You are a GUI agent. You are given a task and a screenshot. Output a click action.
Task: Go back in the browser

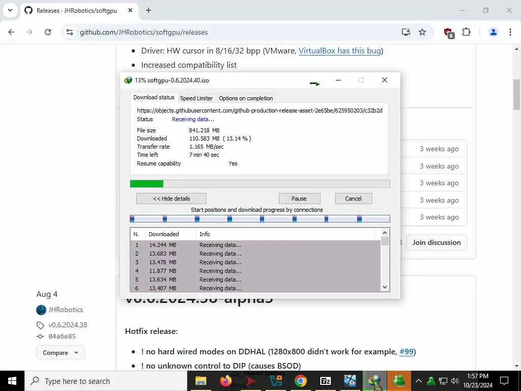point(11,32)
